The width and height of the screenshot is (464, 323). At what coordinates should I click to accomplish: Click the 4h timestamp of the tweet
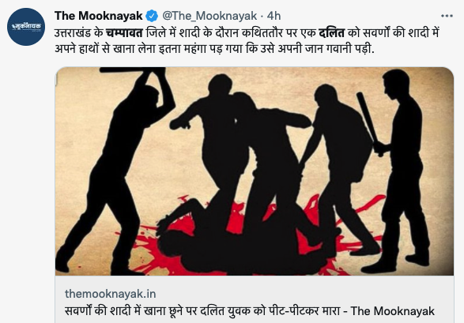(273, 16)
